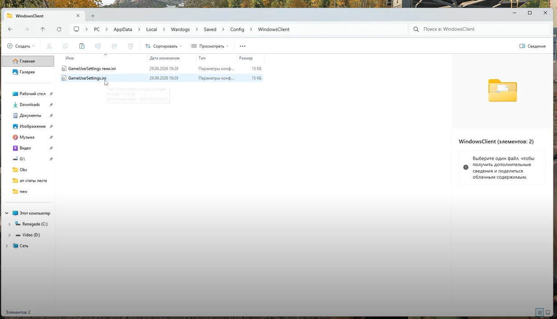Switch to details list view icon

539,312
